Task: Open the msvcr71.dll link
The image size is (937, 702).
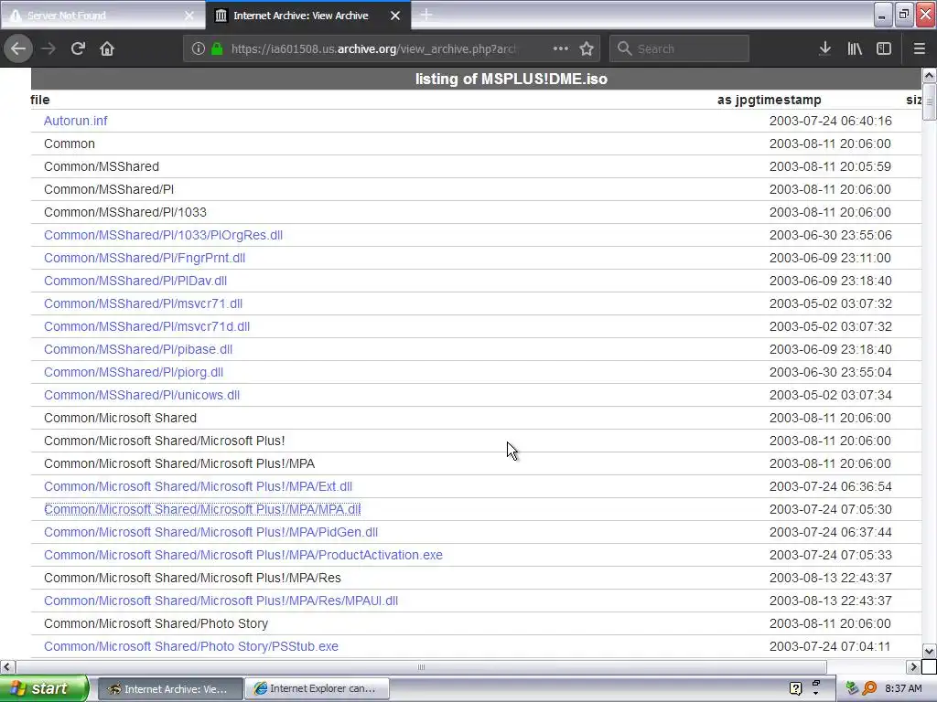Action: tap(143, 303)
